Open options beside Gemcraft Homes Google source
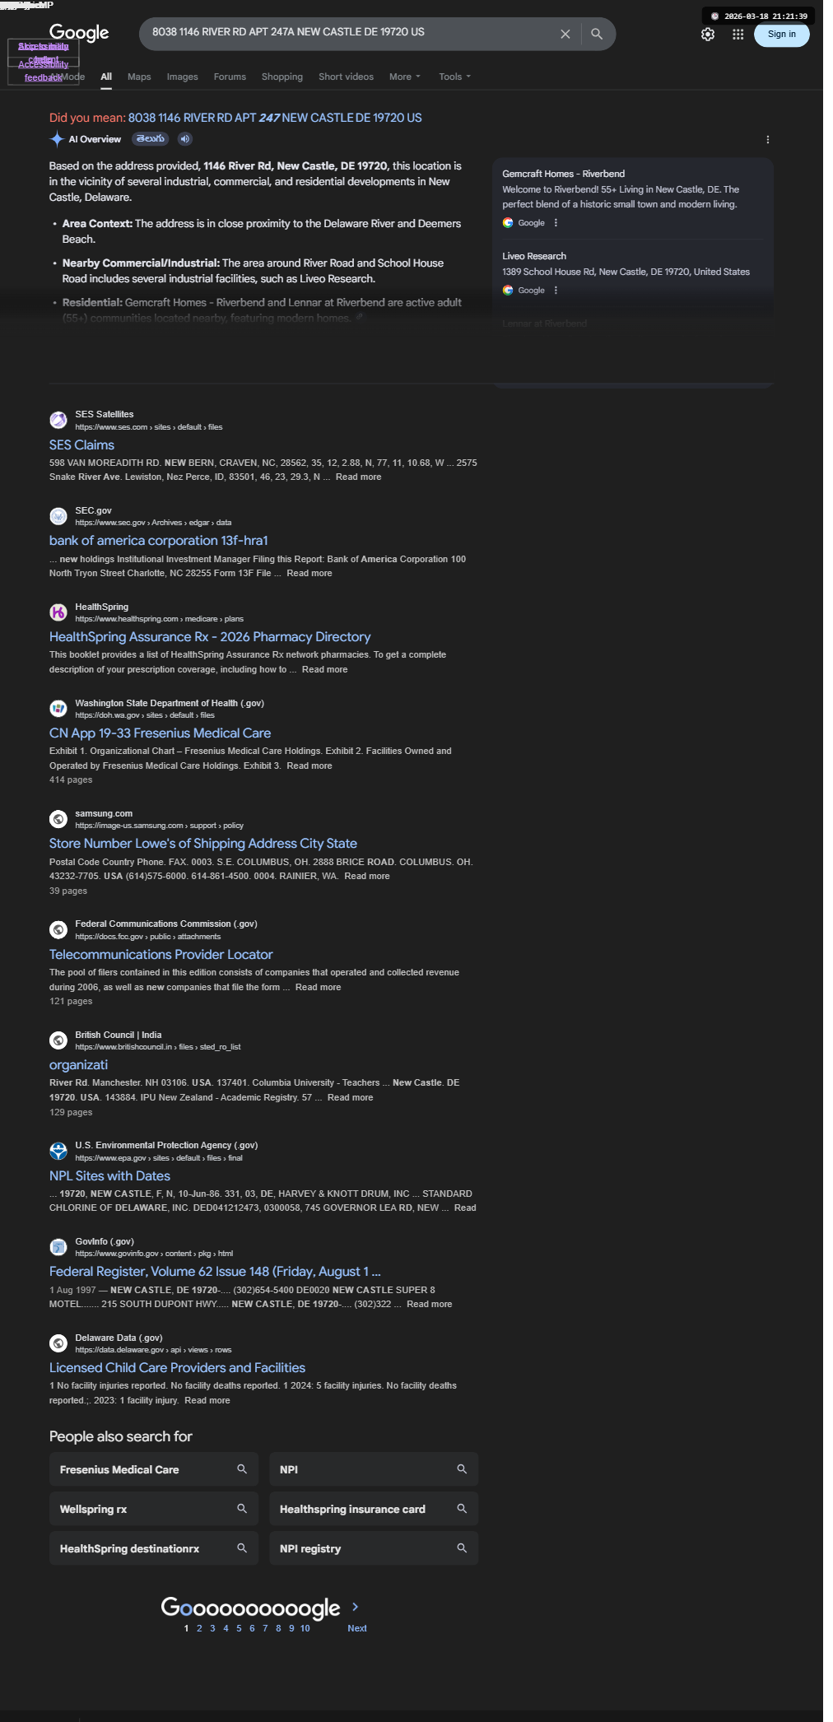 tap(556, 223)
